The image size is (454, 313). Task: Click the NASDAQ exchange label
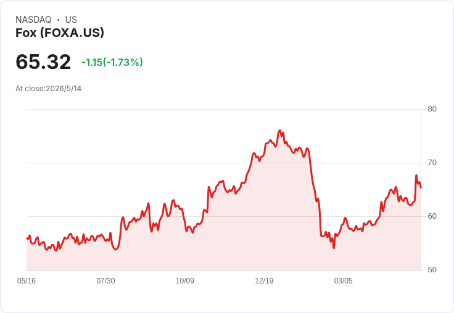[33, 20]
